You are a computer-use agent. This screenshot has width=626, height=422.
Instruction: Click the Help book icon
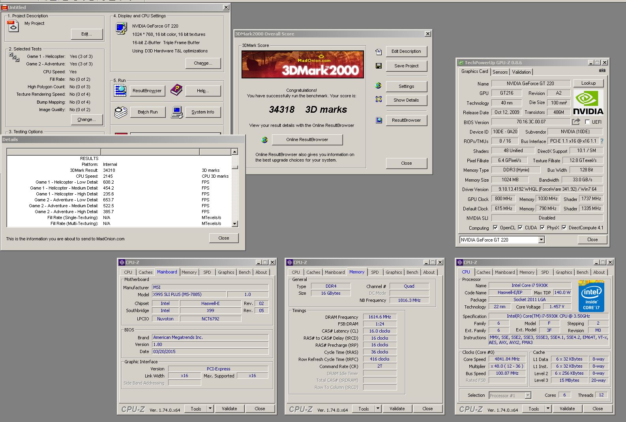(176, 90)
